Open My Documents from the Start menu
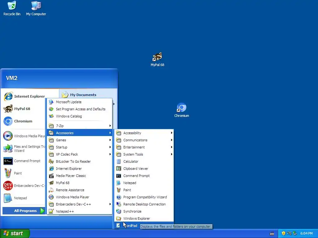This screenshot has height=238, width=318. 83,95
